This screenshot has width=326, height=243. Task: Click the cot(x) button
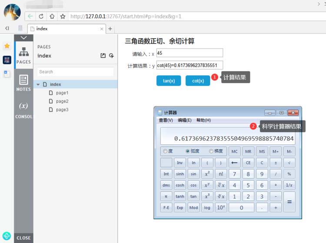198,81
